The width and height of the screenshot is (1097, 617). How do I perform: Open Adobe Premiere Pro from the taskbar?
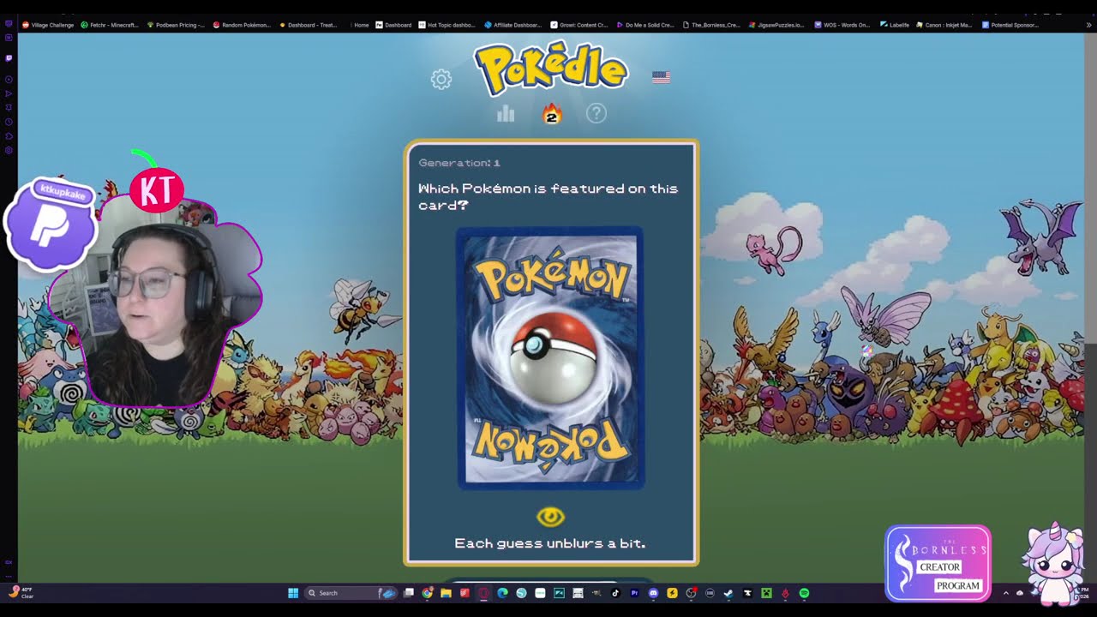pos(634,593)
